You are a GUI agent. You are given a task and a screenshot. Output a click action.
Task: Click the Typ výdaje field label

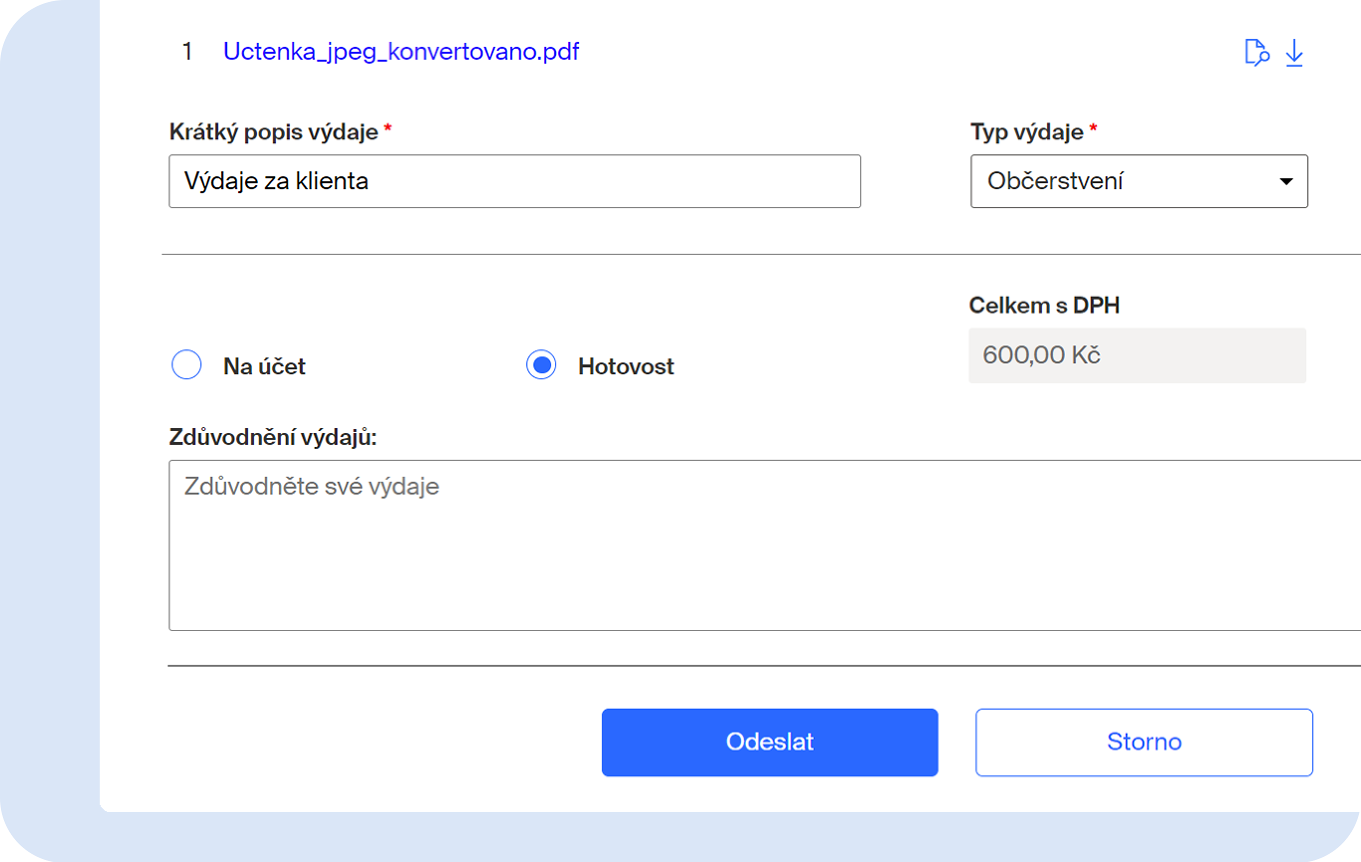(x=1027, y=133)
